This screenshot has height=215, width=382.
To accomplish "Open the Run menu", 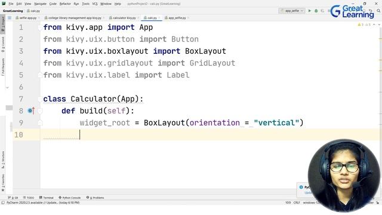I will coord(76,4).
